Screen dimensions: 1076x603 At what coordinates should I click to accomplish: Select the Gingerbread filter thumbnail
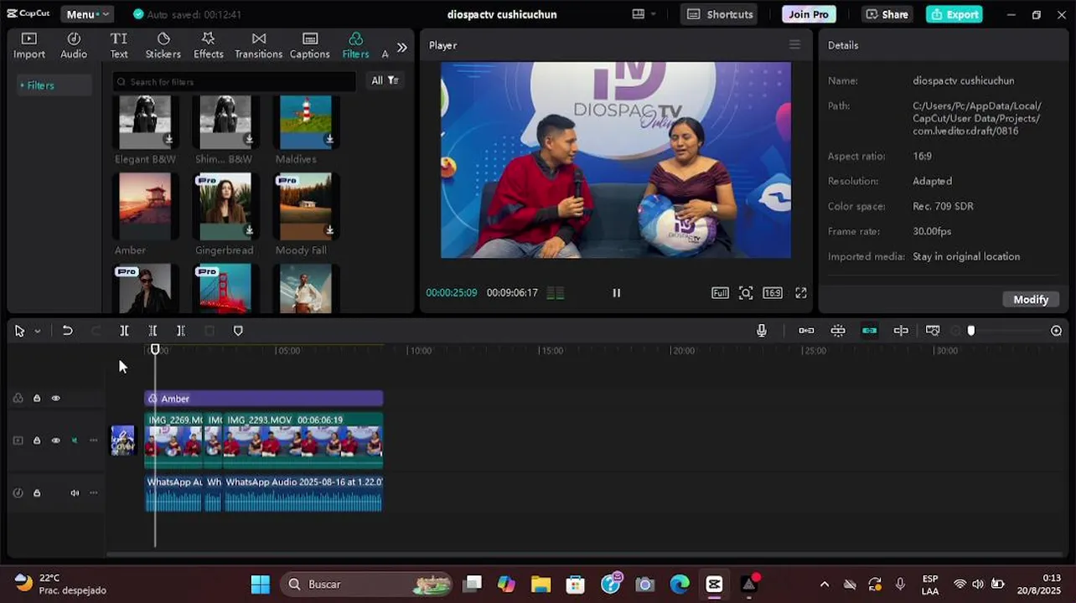point(225,205)
